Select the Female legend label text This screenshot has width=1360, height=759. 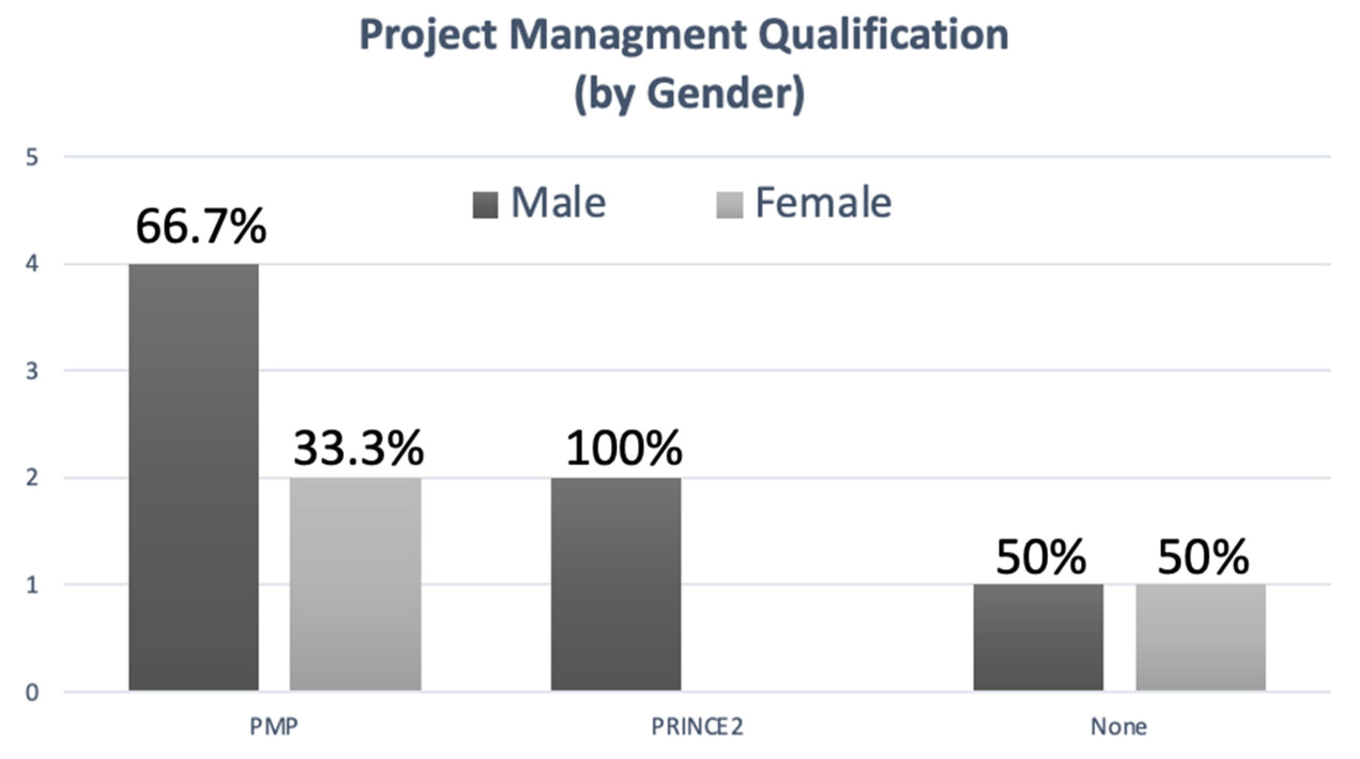823,203
